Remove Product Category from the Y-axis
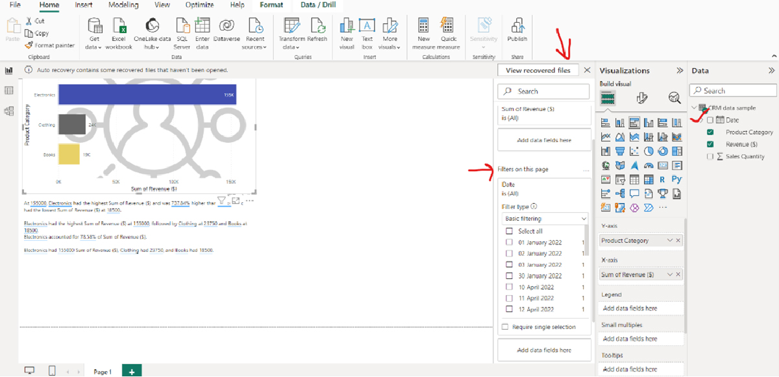This screenshot has width=779, height=377. (x=678, y=241)
